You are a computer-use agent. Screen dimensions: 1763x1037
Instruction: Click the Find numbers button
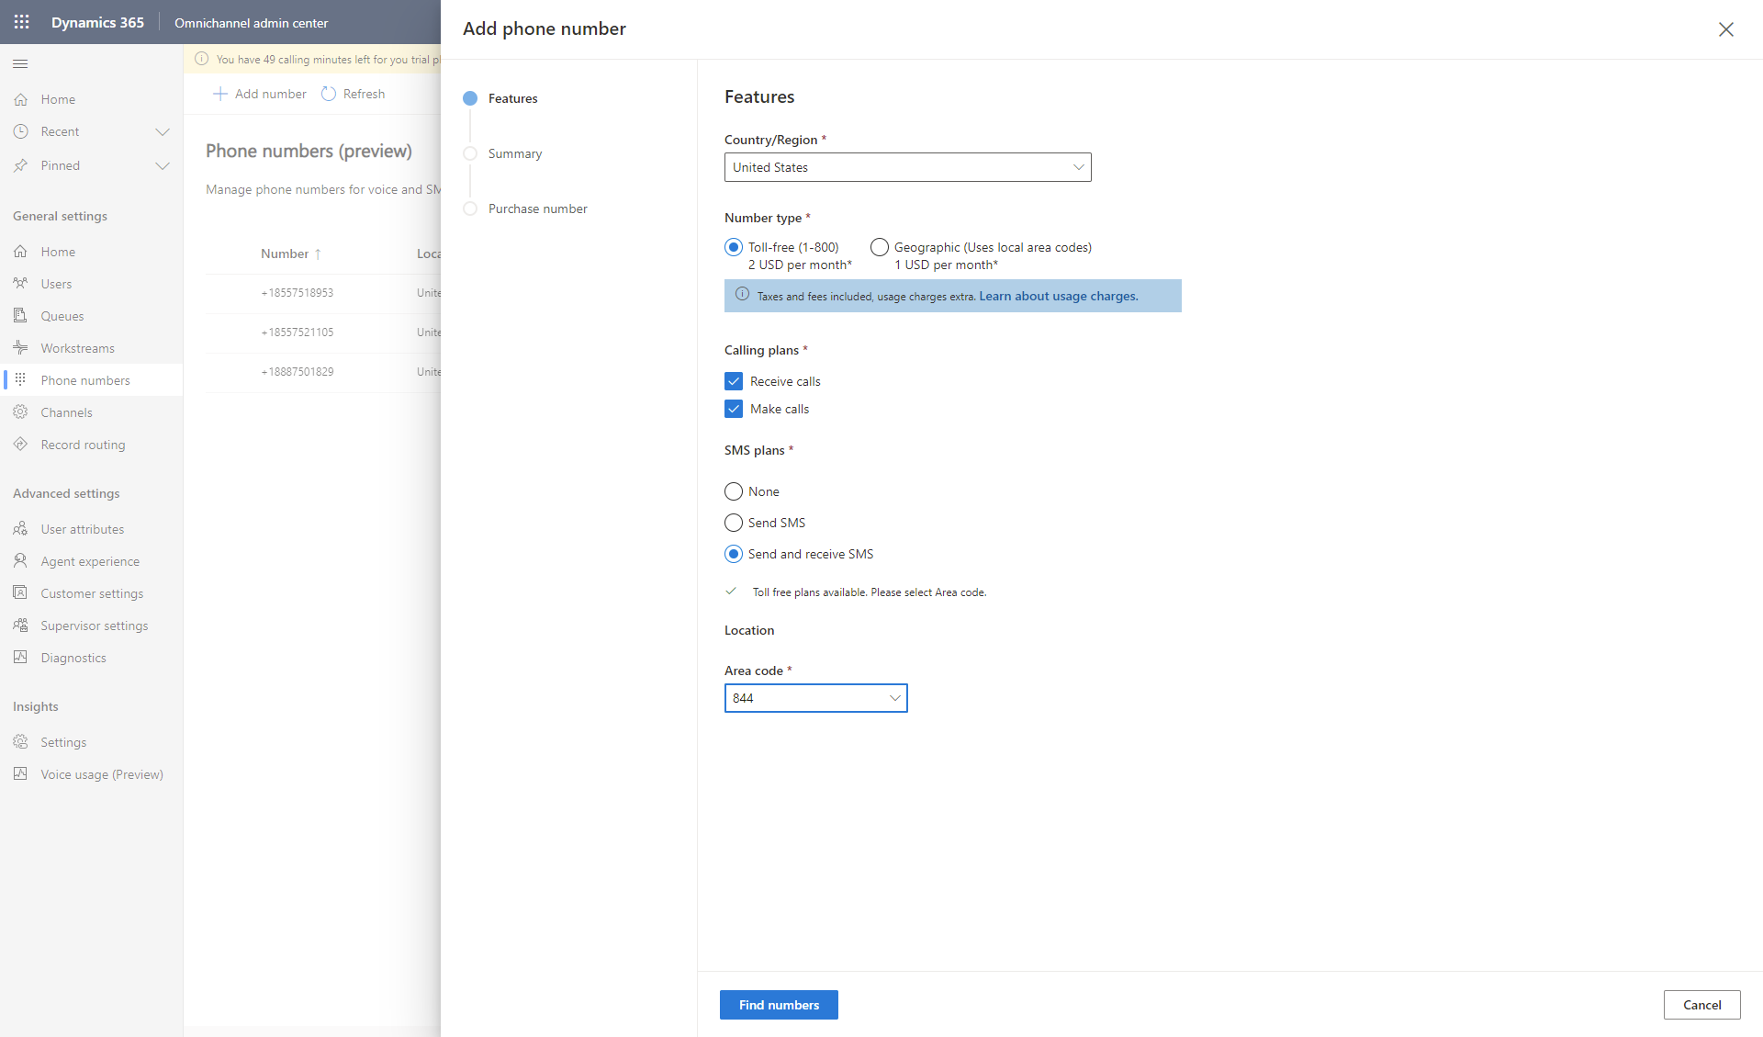click(779, 1005)
